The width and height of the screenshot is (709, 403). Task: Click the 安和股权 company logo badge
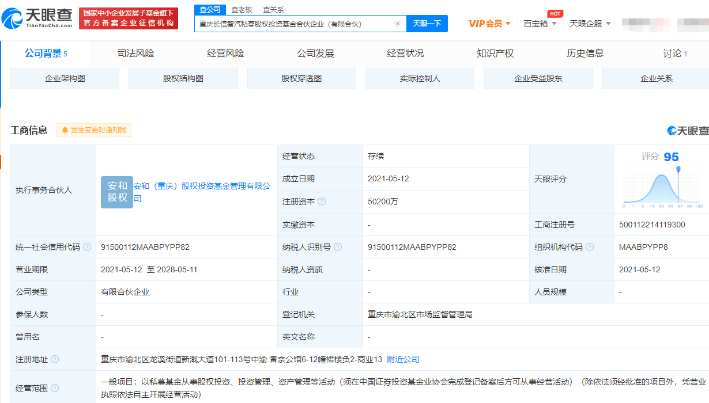click(x=117, y=192)
